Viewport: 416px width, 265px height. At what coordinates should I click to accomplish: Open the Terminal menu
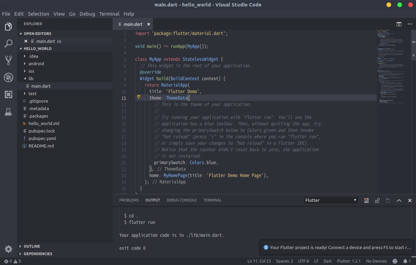(109, 14)
